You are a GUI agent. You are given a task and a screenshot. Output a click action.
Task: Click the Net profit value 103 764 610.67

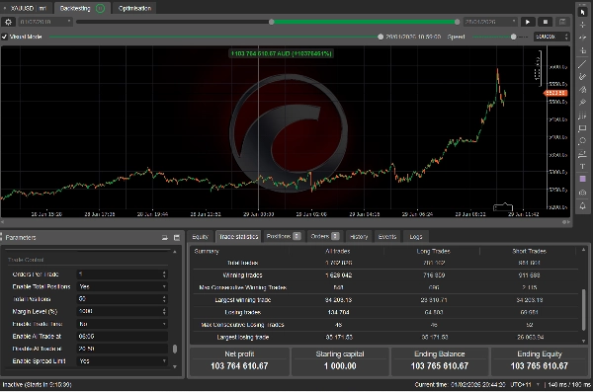pos(239,366)
